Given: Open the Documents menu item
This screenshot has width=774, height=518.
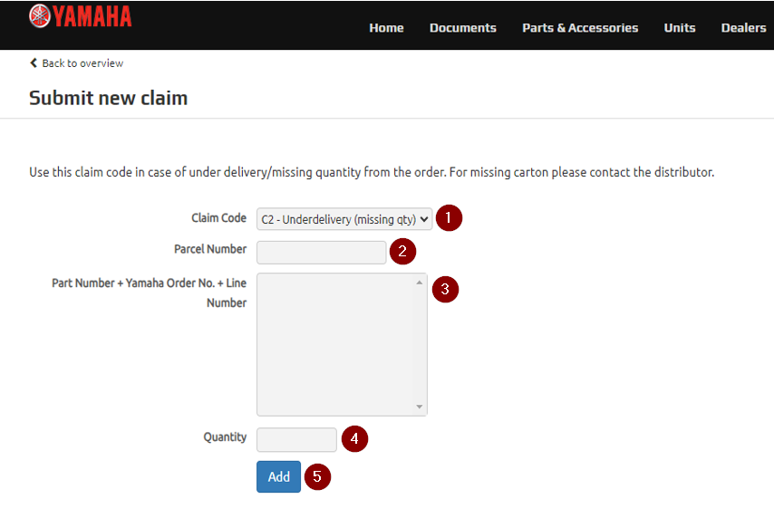Looking at the screenshot, I should 462,28.
